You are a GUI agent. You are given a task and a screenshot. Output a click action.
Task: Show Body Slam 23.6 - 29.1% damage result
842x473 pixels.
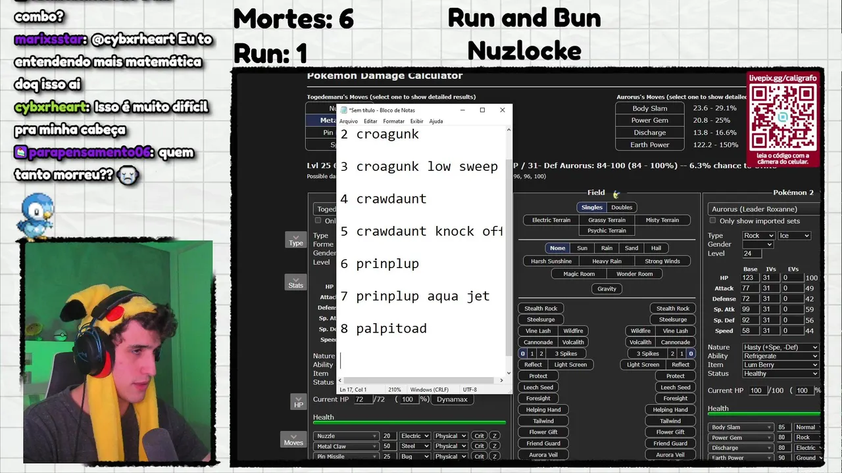pos(650,108)
